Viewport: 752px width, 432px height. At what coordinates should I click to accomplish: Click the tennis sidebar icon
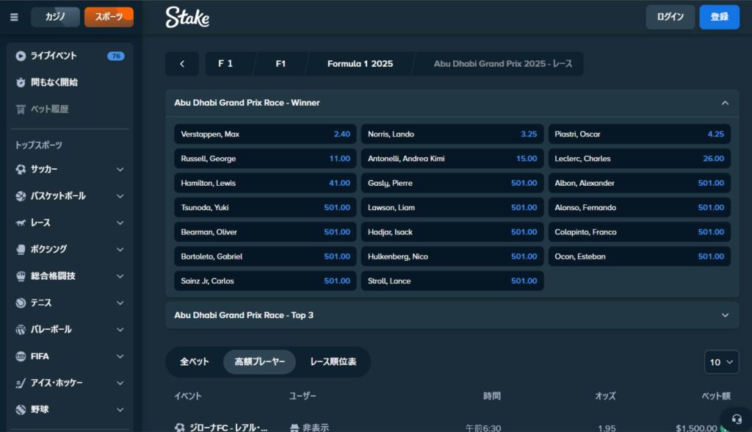click(21, 303)
